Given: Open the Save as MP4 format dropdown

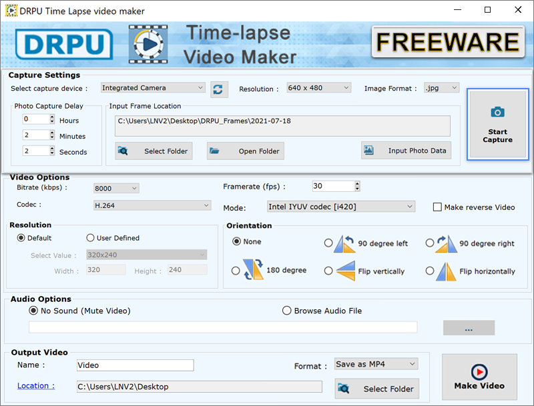Looking at the screenshot, I should coord(376,364).
